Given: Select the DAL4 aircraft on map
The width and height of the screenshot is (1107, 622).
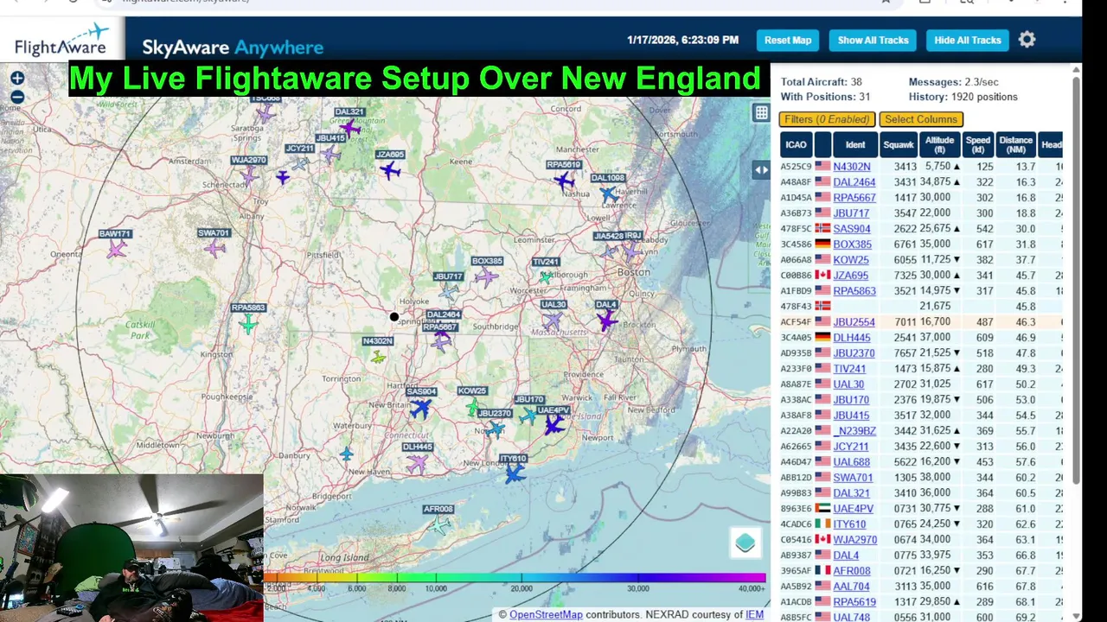Looking at the screenshot, I should 607,321.
